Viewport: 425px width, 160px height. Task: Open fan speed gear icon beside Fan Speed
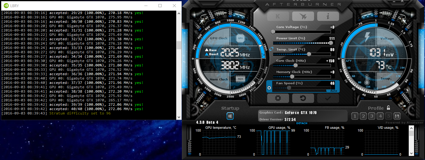[x=269, y=88]
